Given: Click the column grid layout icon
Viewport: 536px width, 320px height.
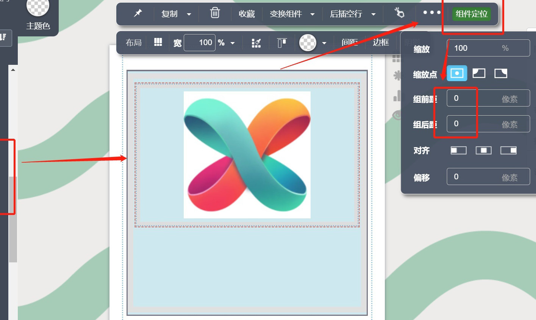Looking at the screenshot, I should click(x=158, y=42).
